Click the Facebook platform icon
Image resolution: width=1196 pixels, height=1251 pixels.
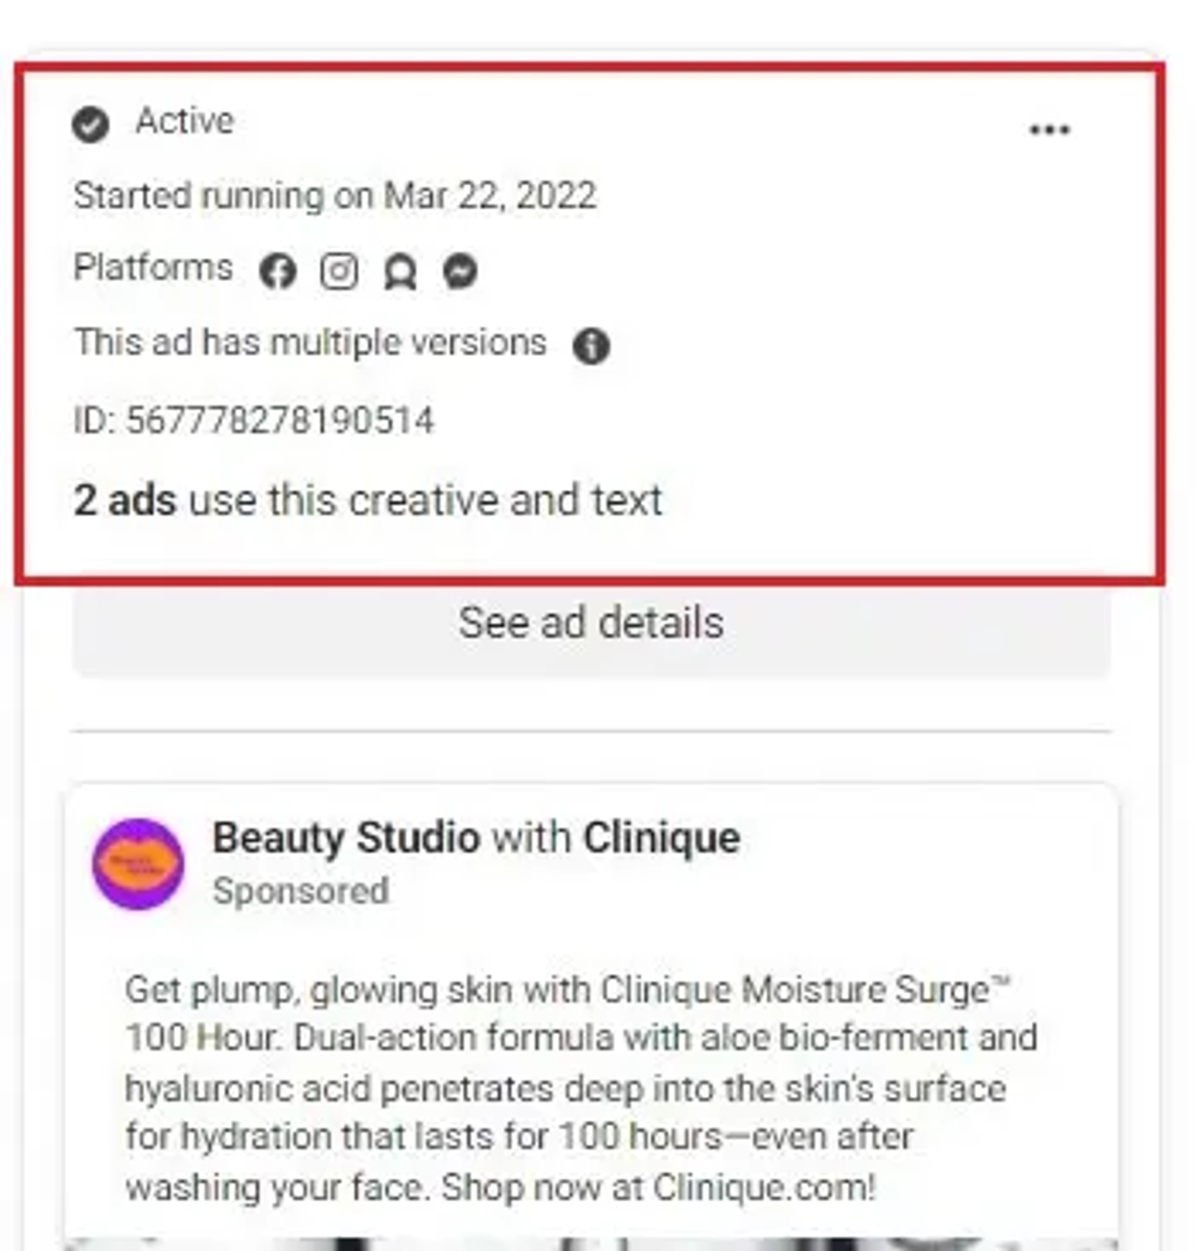point(278,271)
